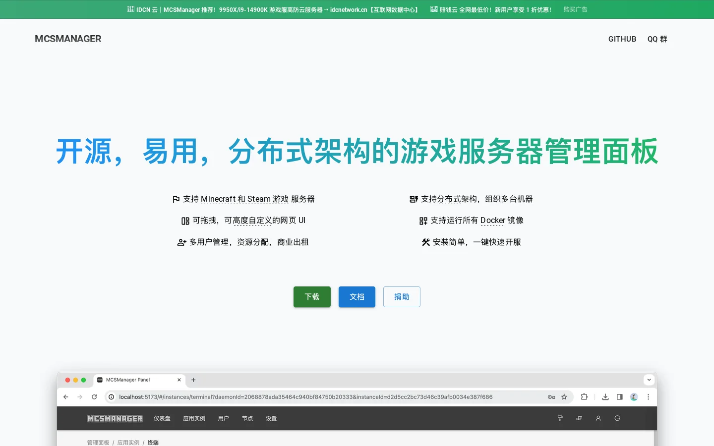Click the red close dot of mock browser
The width and height of the screenshot is (714, 446).
67,380
